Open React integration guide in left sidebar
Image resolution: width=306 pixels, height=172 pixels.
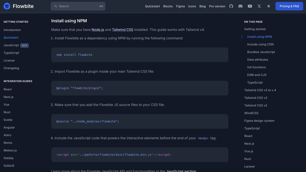pyautogui.click(x=8, y=89)
